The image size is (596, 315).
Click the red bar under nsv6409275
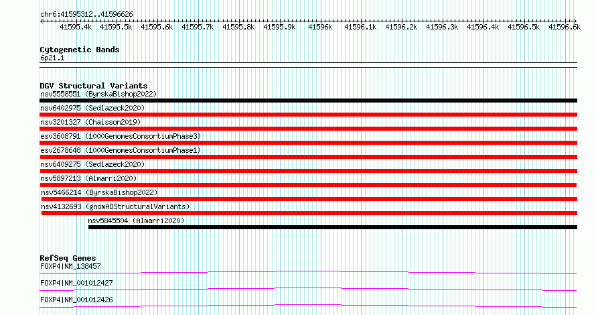tap(308, 171)
